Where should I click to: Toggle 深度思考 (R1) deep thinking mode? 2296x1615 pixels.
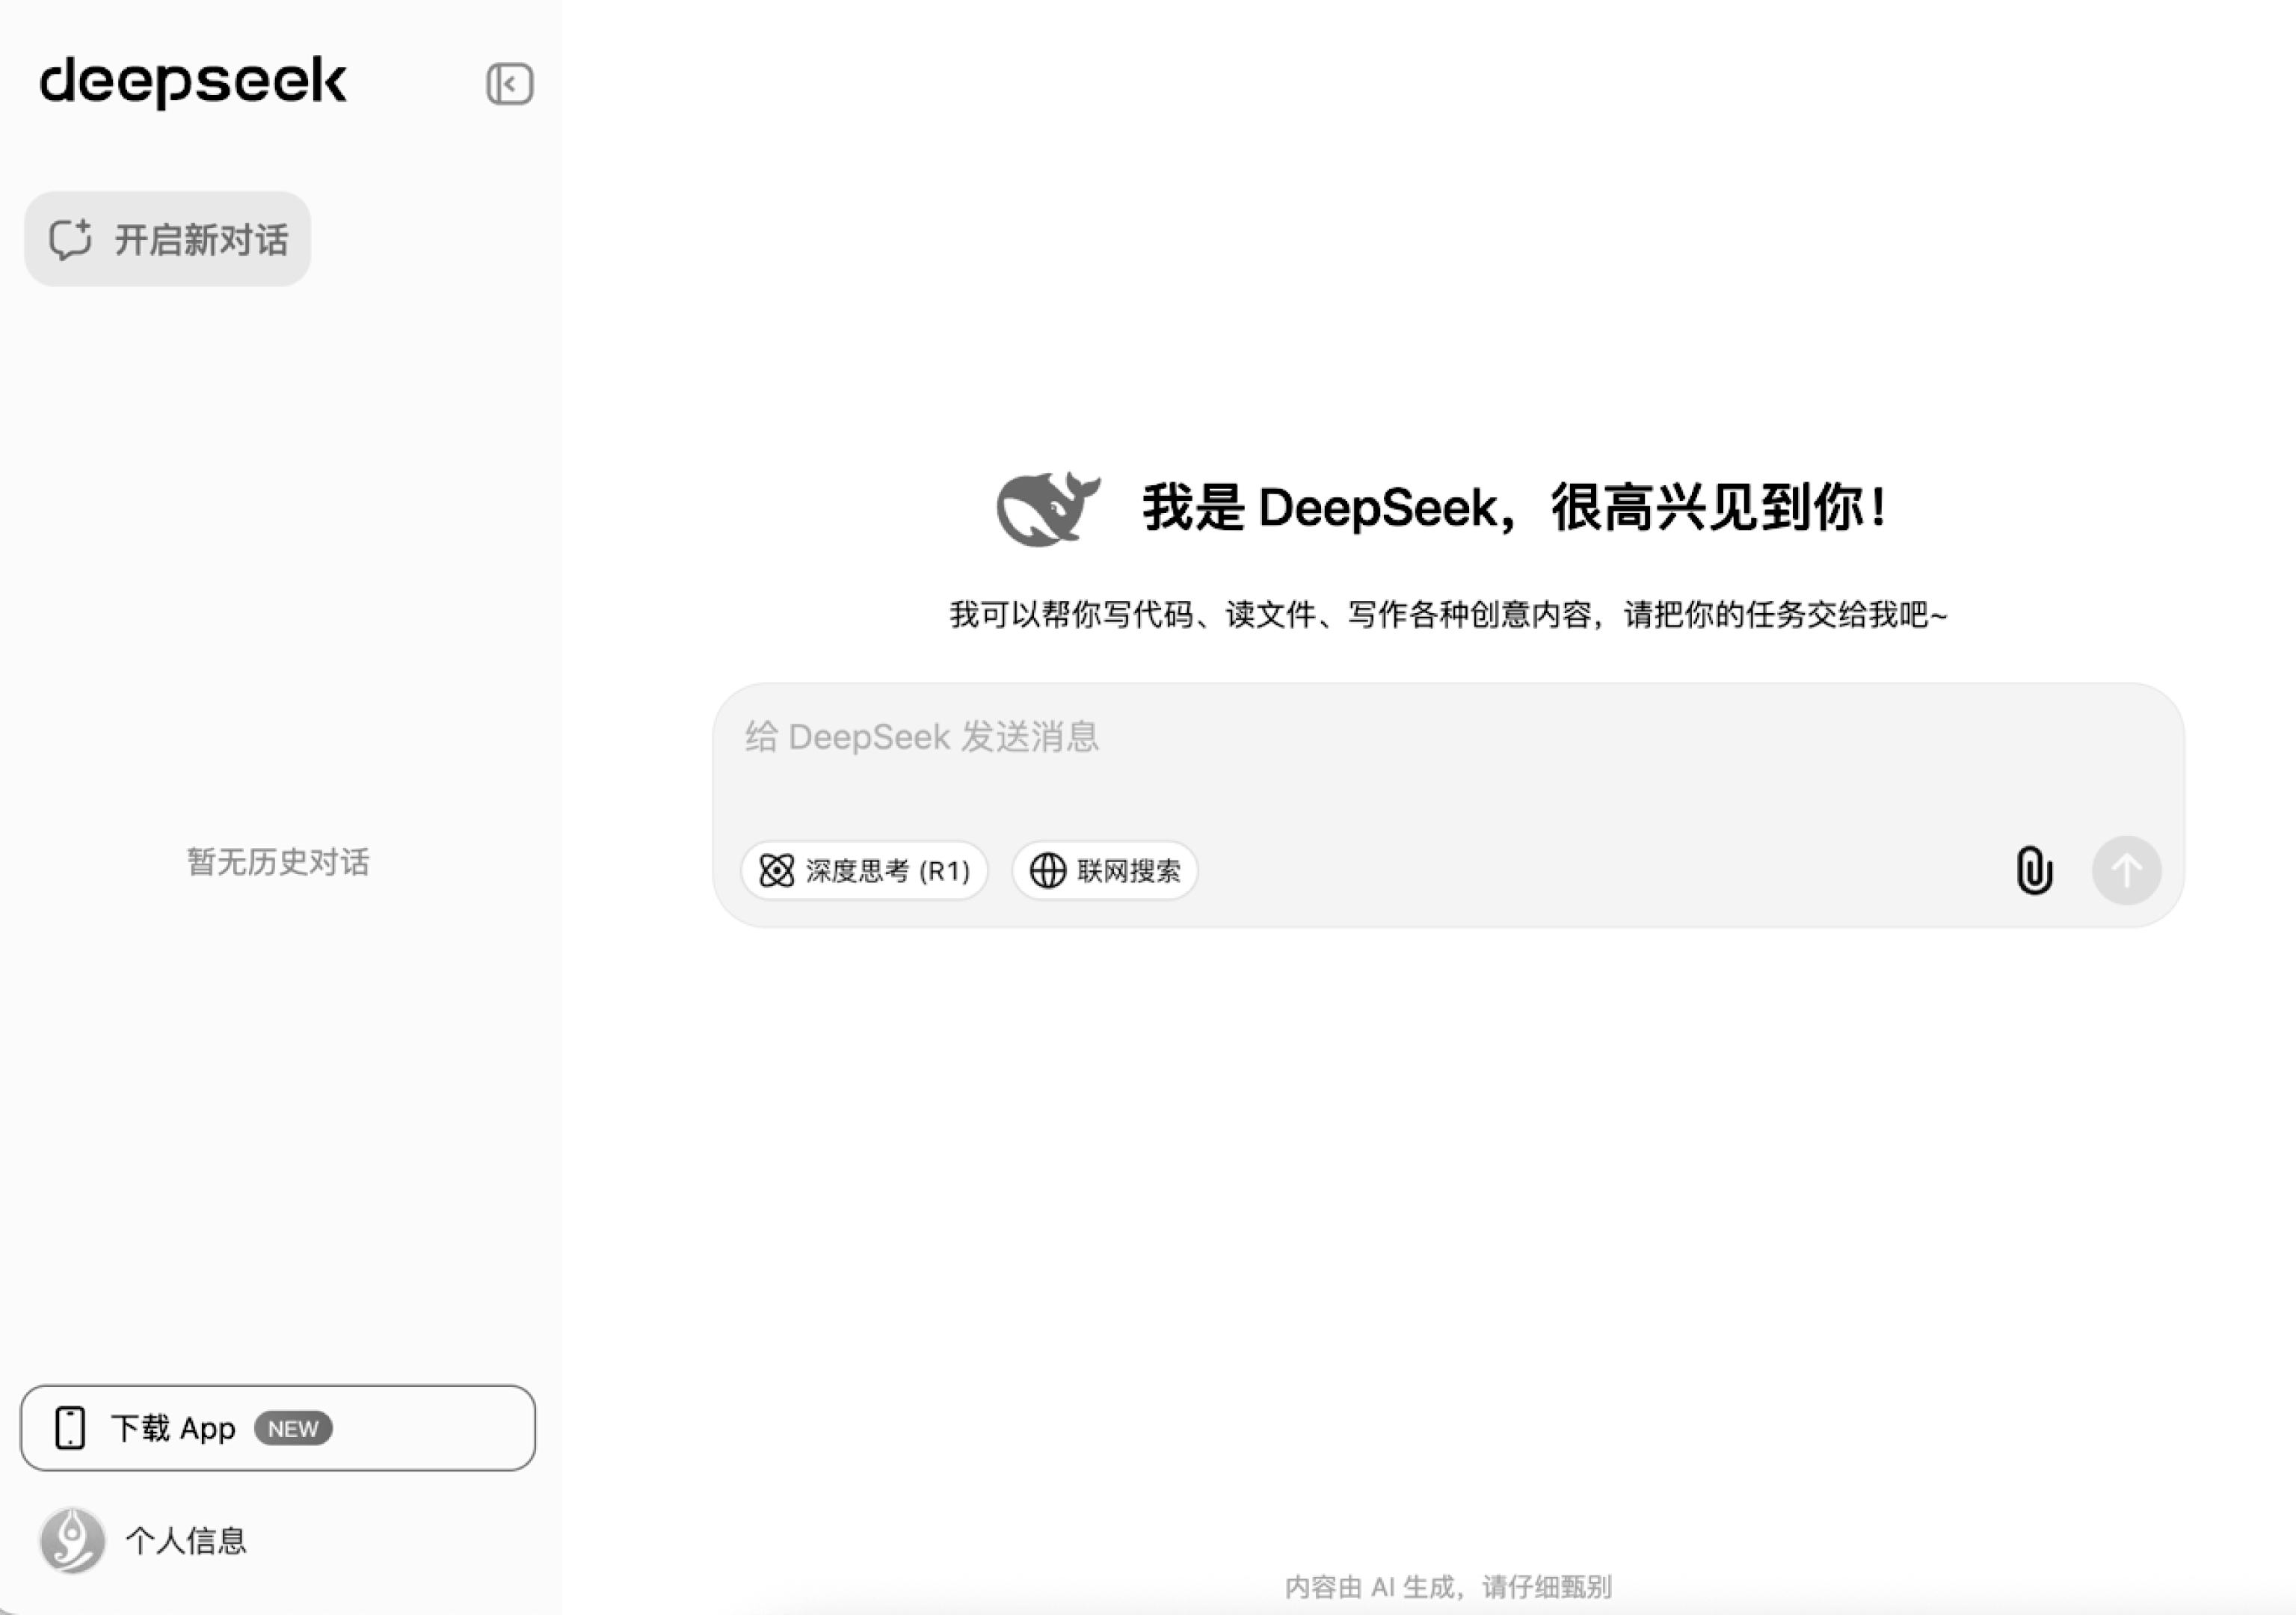pyautogui.click(x=864, y=870)
